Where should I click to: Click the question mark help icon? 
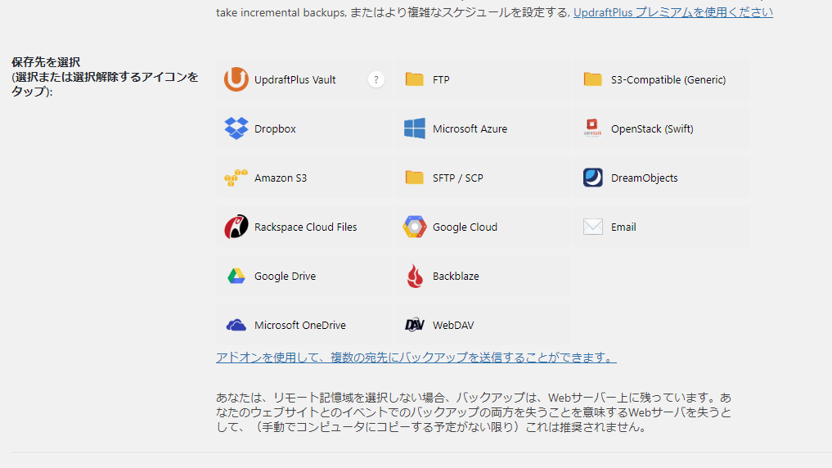coord(376,79)
